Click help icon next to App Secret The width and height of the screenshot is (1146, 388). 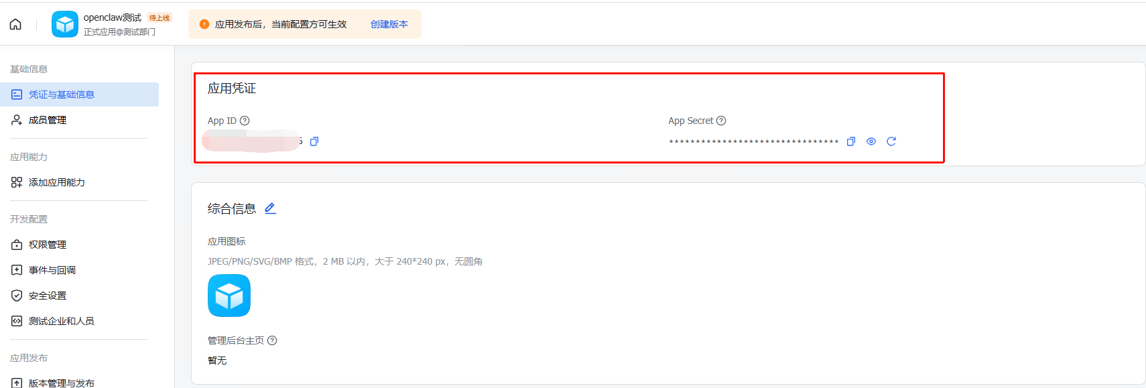tap(721, 121)
